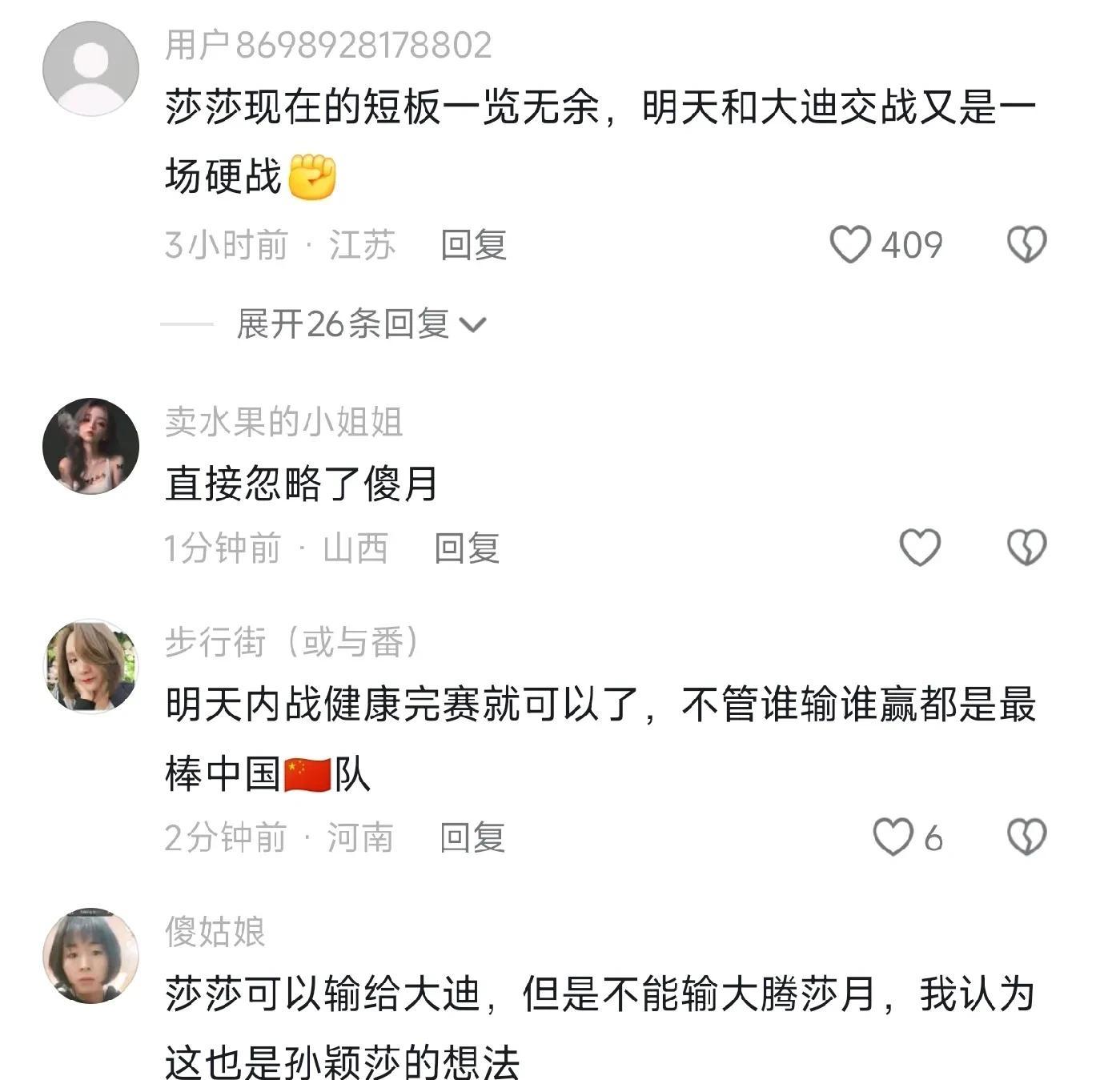Image resolution: width=1100 pixels, height=1080 pixels.
Task: Tap the username 卖水果的小姐姐
Action: click(x=283, y=422)
